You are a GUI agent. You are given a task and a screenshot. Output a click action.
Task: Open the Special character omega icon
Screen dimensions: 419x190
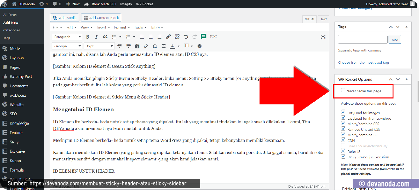click(x=155, y=46)
